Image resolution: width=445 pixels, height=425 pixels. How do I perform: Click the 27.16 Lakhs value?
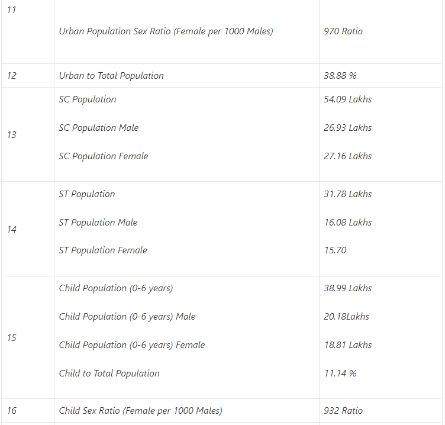coord(348,156)
